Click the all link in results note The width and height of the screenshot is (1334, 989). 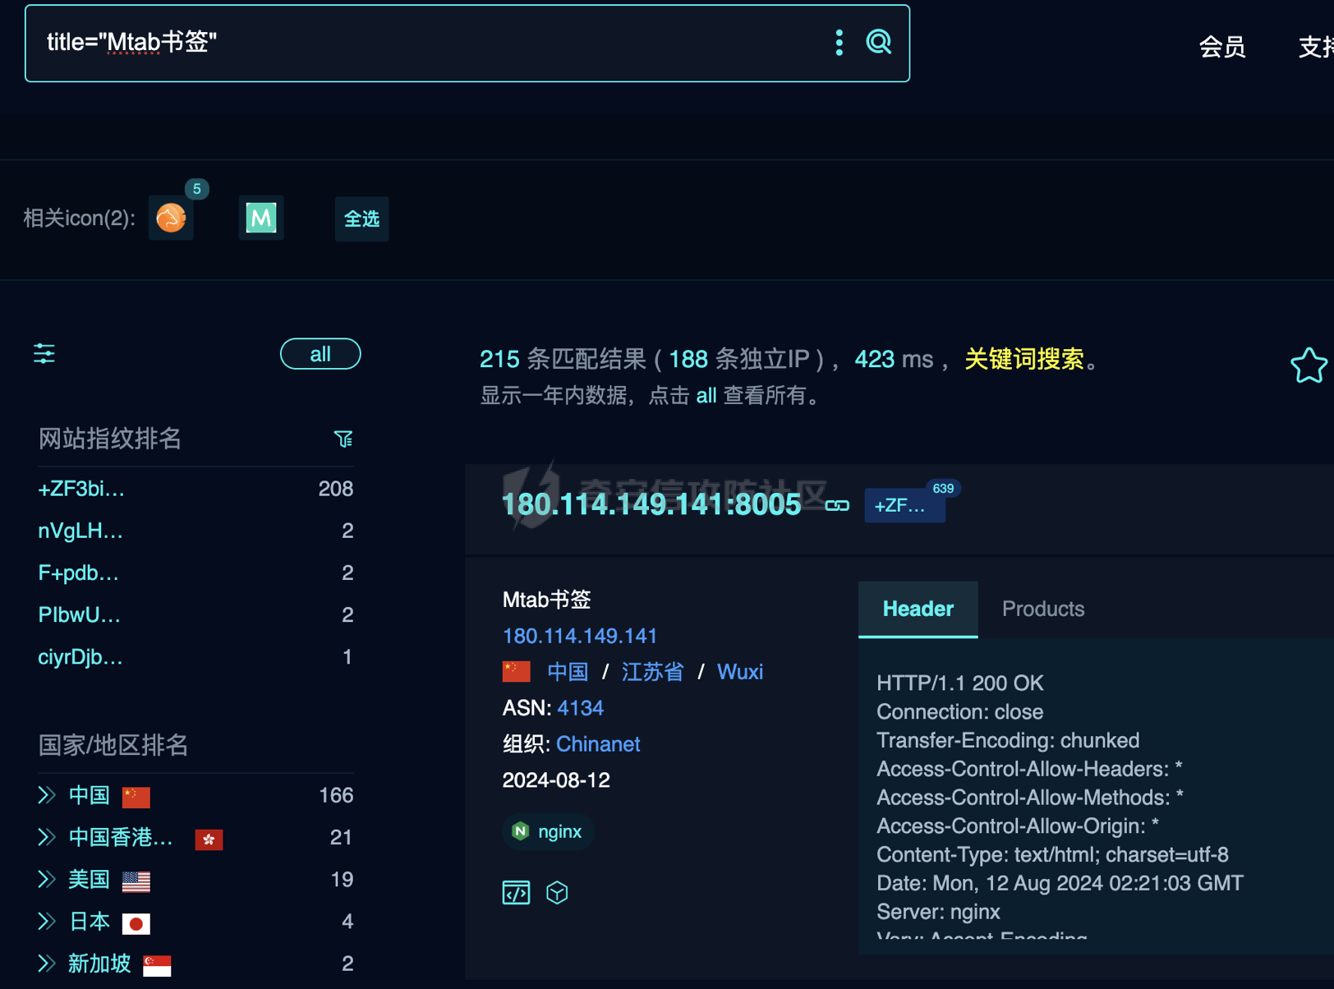click(706, 396)
